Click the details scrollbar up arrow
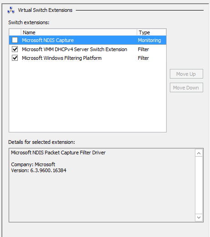This screenshot has height=237, width=210. [x=199, y=153]
